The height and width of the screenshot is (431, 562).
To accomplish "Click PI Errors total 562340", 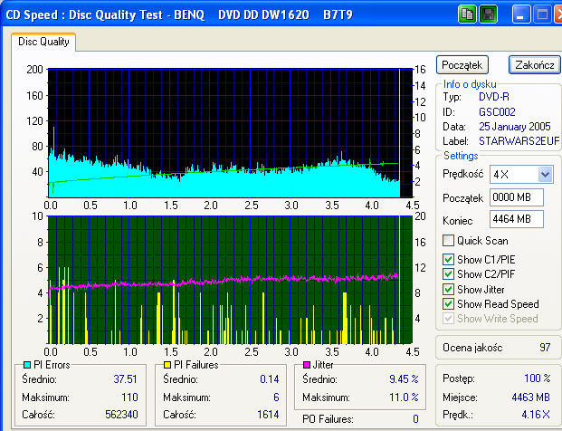I will 121,415.
